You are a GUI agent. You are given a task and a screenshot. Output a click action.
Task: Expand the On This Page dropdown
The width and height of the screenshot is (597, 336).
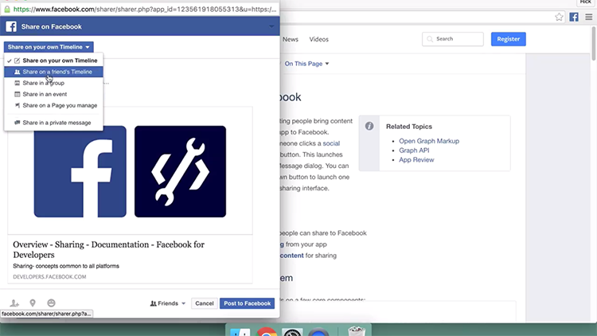307,64
